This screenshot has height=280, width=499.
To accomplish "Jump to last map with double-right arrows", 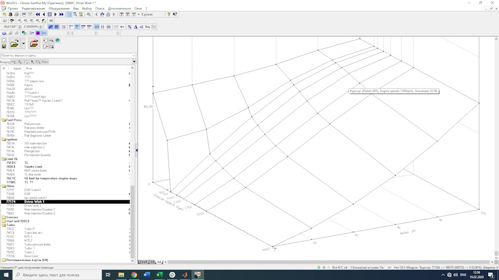I will pos(61,15).
